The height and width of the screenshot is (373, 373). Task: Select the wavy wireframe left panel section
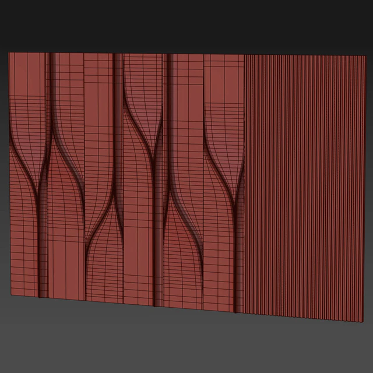point(126,182)
